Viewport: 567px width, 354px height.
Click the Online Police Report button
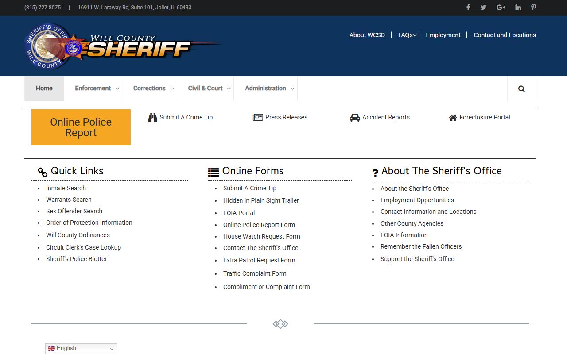point(81,127)
